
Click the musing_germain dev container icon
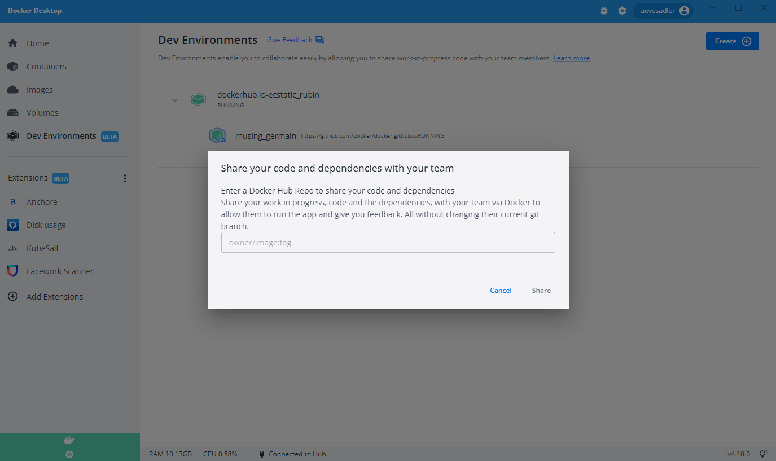click(217, 136)
